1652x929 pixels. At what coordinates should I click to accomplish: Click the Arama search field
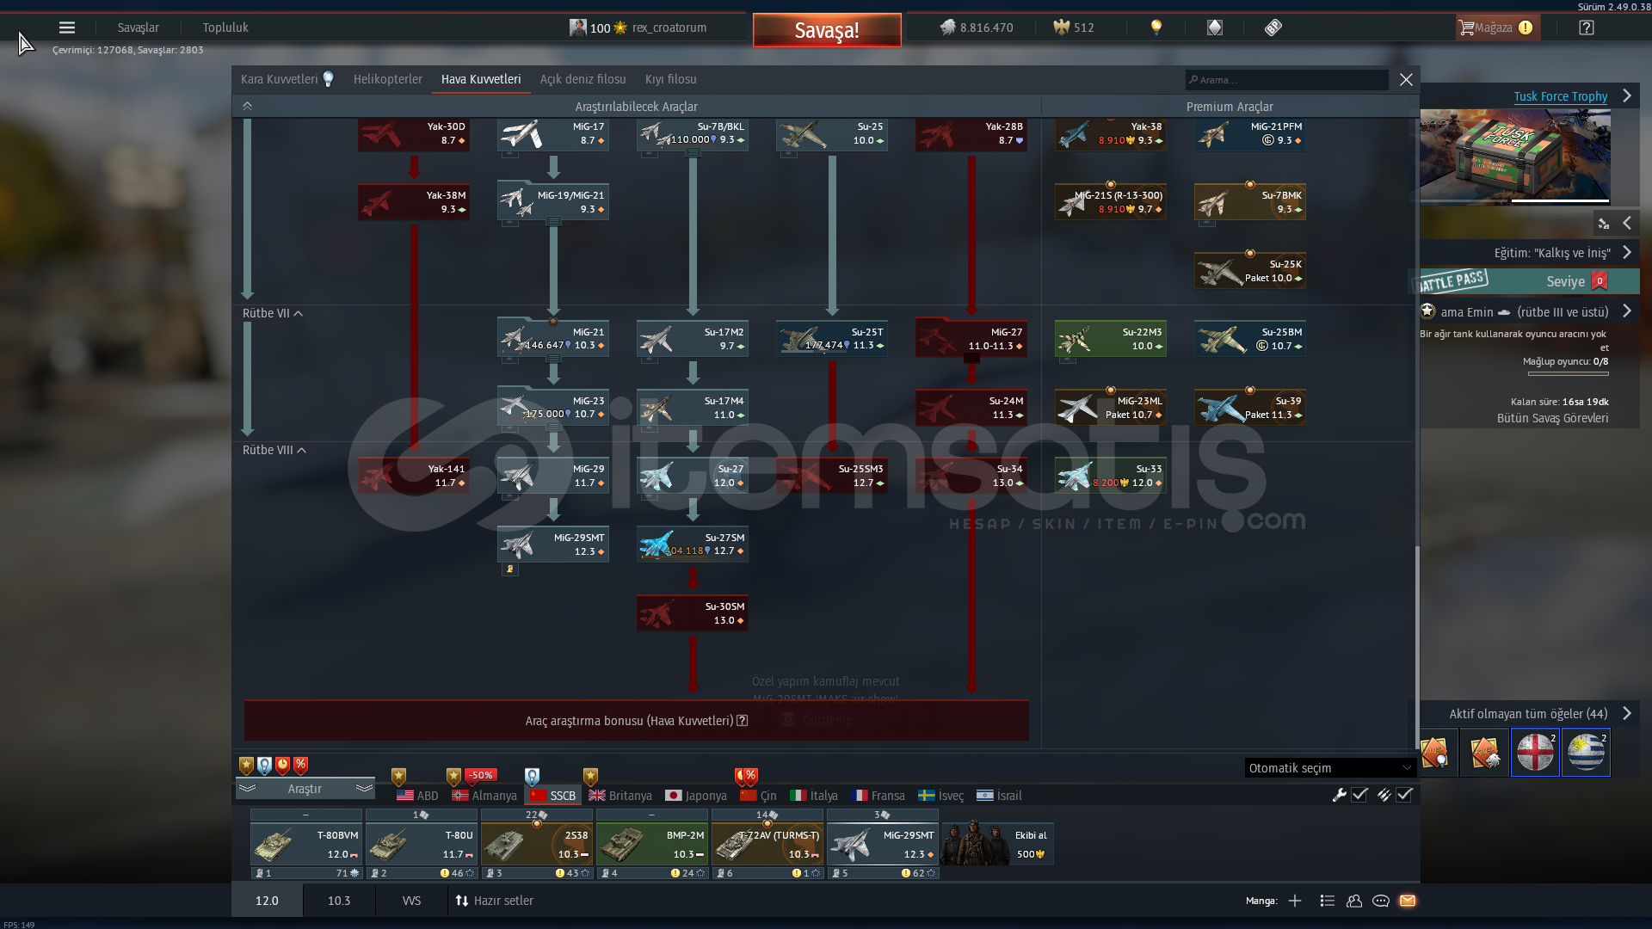[1288, 80]
